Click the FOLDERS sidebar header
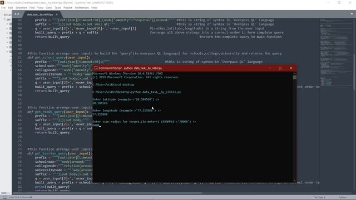 7,15
